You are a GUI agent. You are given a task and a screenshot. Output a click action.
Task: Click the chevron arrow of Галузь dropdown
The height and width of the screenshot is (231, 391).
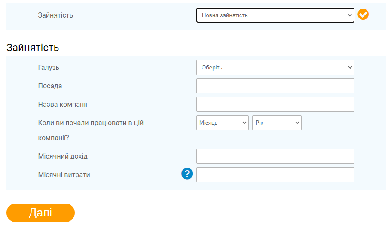point(350,67)
